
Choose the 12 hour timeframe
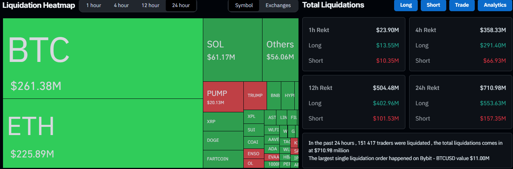pos(150,5)
